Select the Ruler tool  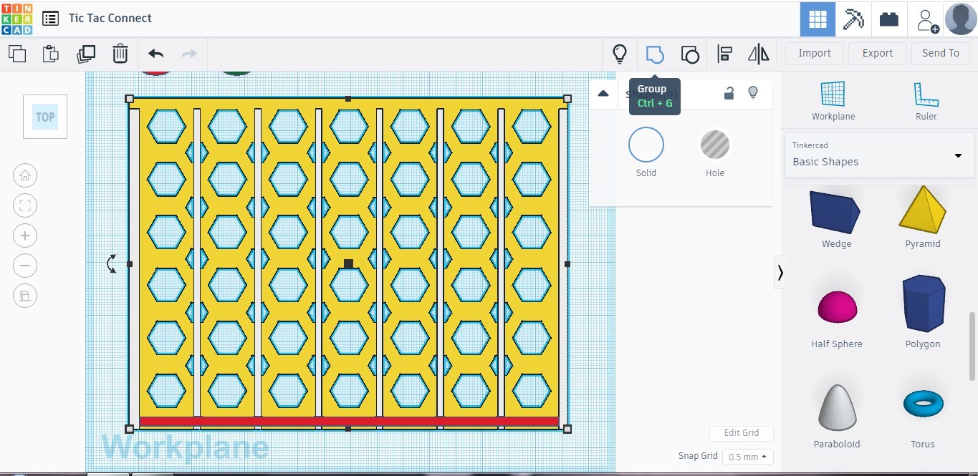point(926,100)
